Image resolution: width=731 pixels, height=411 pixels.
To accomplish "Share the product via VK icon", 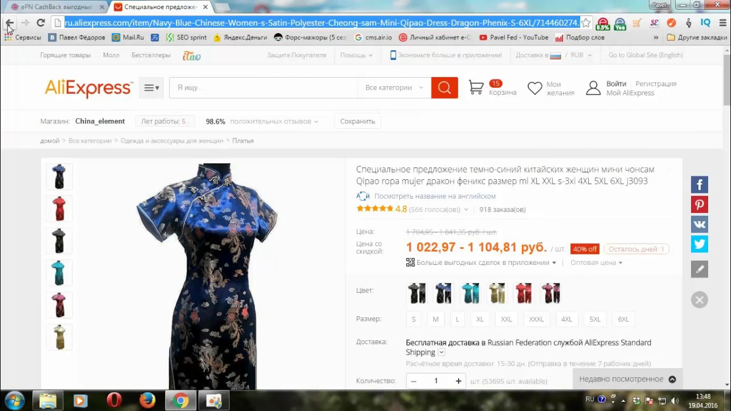I will coord(700,224).
